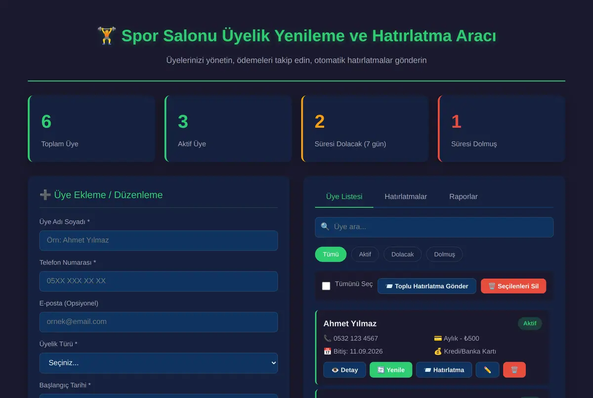The width and height of the screenshot is (593, 398).
Task: Click the trash delete icon for Ahmet Yılmaz
Action: click(x=514, y=370)
